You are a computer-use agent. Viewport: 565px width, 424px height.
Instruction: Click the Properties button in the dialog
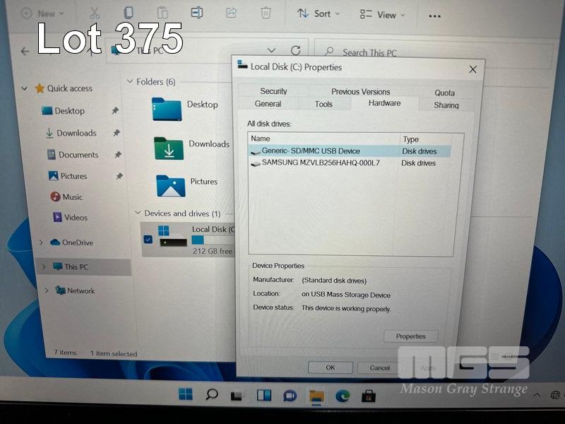[410, 336]
